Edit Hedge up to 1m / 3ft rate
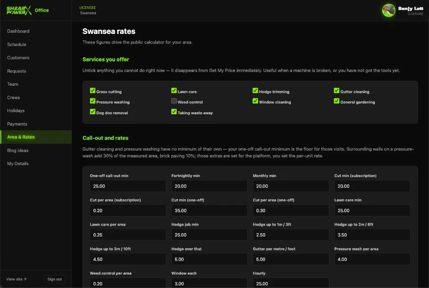Image resolution: width=429 pixels, height=288 pixels. (291, 235)
